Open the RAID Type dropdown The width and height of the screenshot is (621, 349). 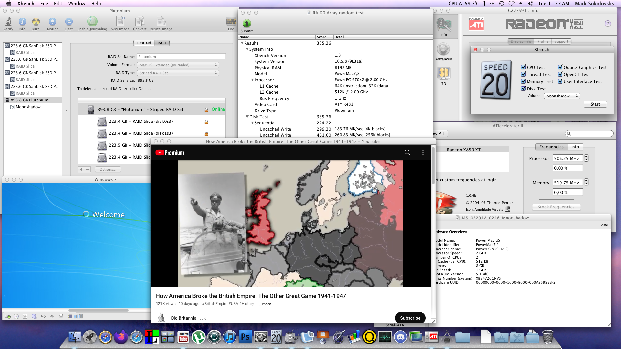pos(178,73)
